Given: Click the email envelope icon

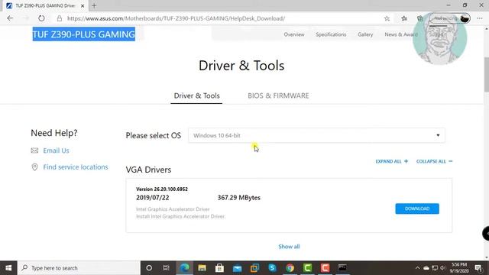Looking at the screenshot, I should (x=34, y=150).
